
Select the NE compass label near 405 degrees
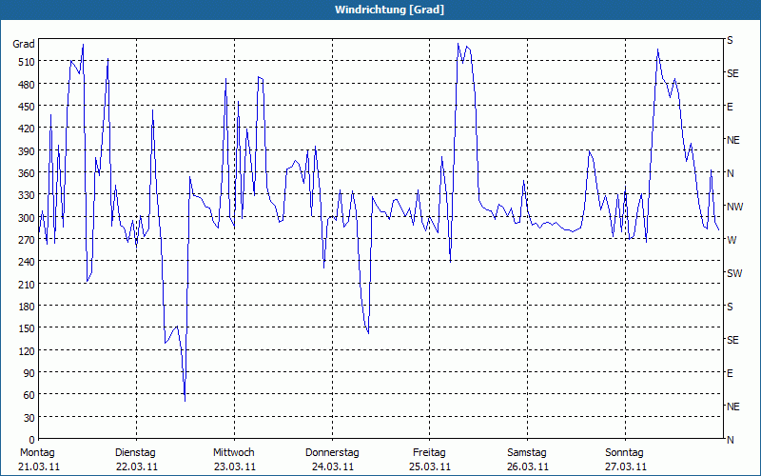[x=732, y=140]
